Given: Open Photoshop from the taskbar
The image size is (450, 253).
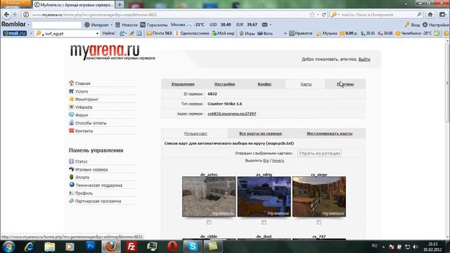Looking at the screenshot, I should (91, 246).
